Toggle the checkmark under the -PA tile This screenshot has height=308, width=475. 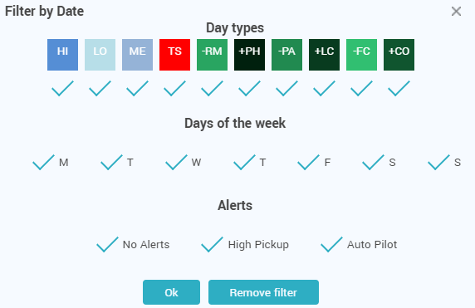(286, 88)
